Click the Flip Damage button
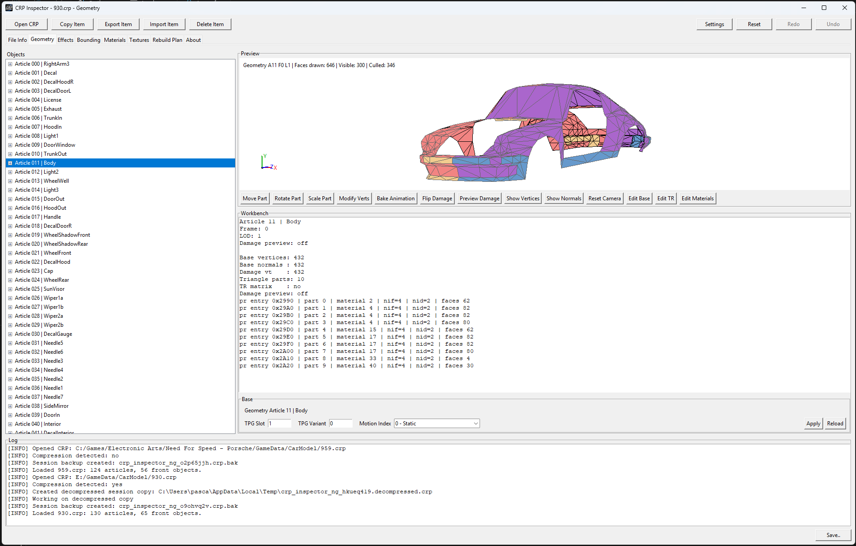This screenshot has width=856, height=546. (437, 199)
